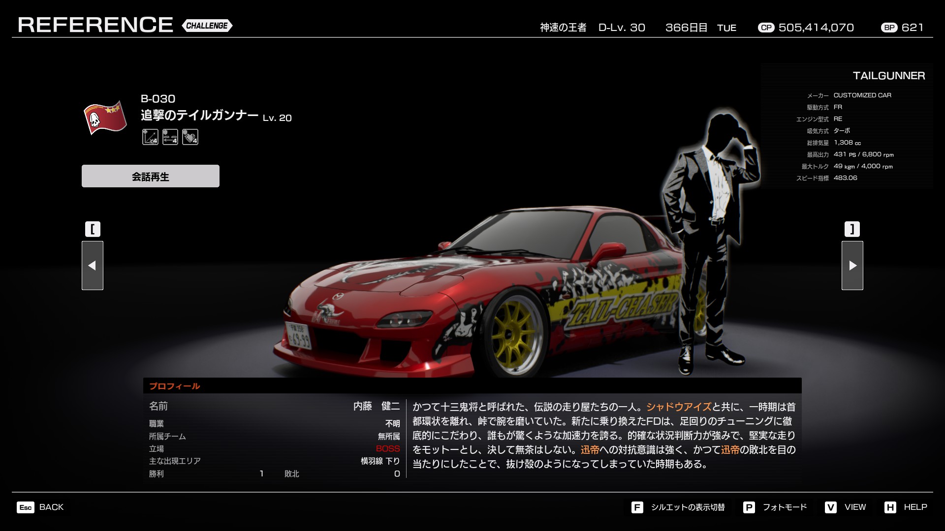
Task: Click the left bracket key hint
Action: [x=93, y=229]
